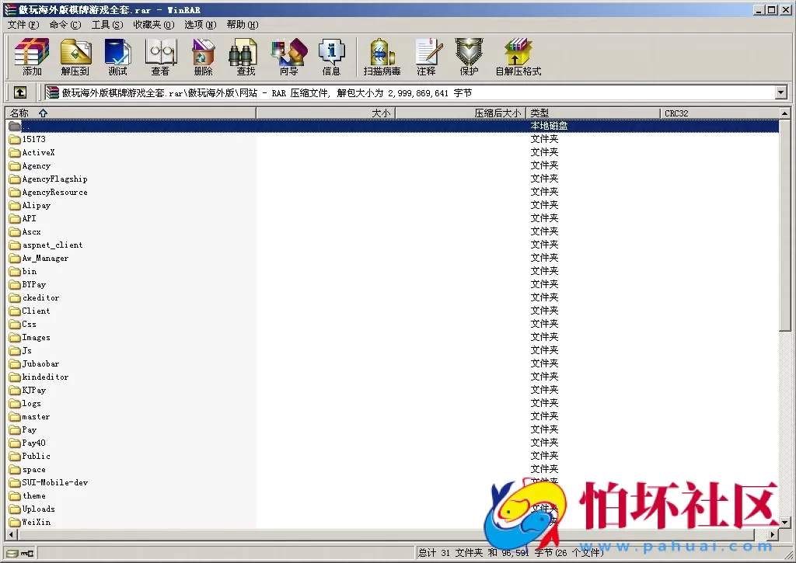Click the 自解压格式 (SFX) toolbar icon
Image resolution: width=796 pixels, height=563 pixels.
pyautogui.click(x=518, y=57)
